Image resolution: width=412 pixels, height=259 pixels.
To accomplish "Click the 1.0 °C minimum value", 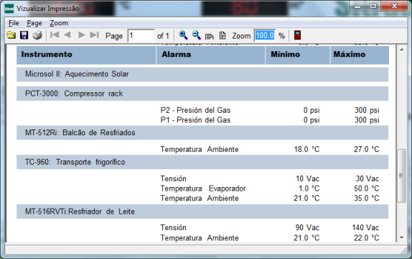I will coord(309,188).
